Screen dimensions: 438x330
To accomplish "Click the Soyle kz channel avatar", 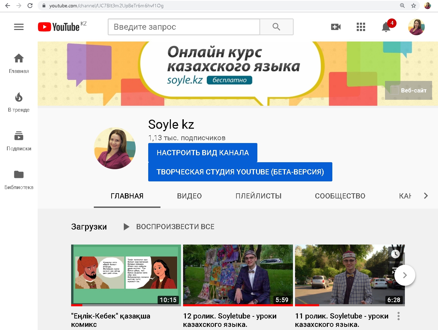I will 115,148.
